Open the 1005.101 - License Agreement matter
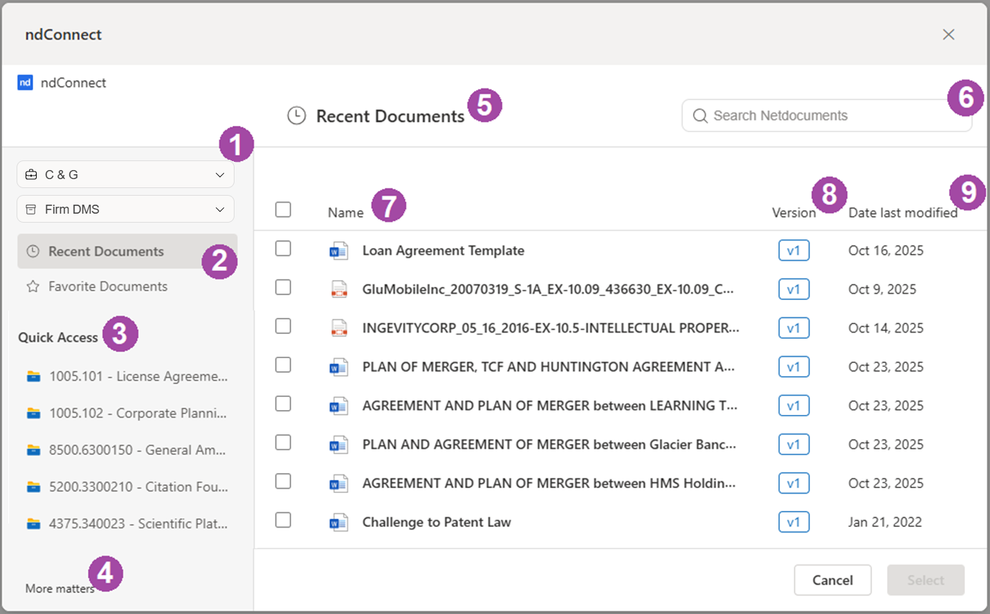Screen dimensions: 990x614 [x=127, y=376]
